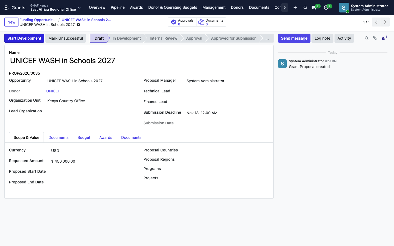The width and height of the screenshot is (394, 246).
Task: Open Donor & Operating Budgets menu
Action: click(173, 7)
